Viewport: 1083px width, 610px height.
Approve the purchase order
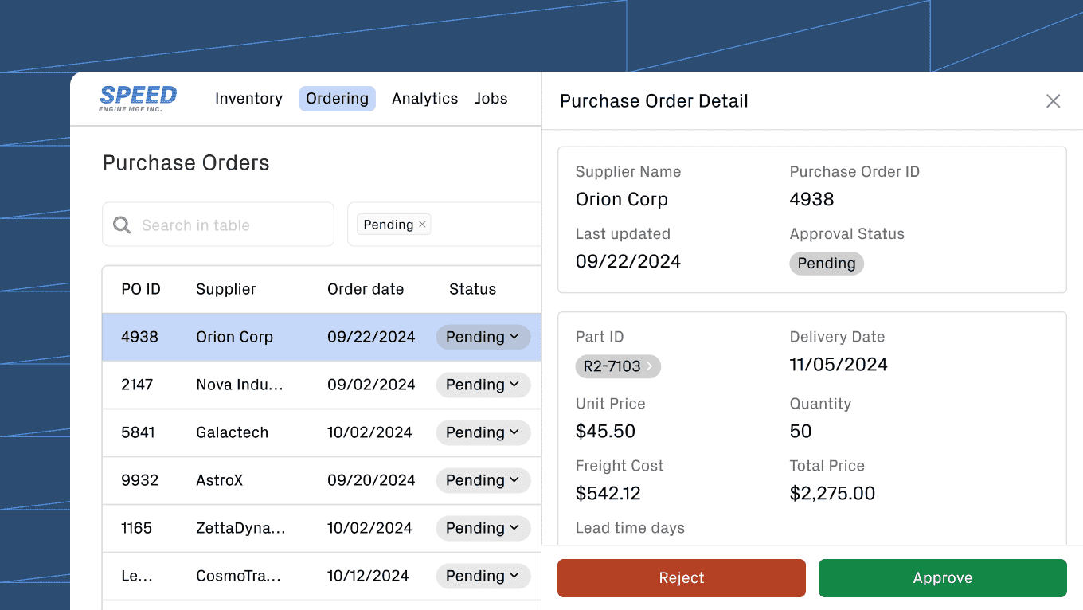(942, 577)
